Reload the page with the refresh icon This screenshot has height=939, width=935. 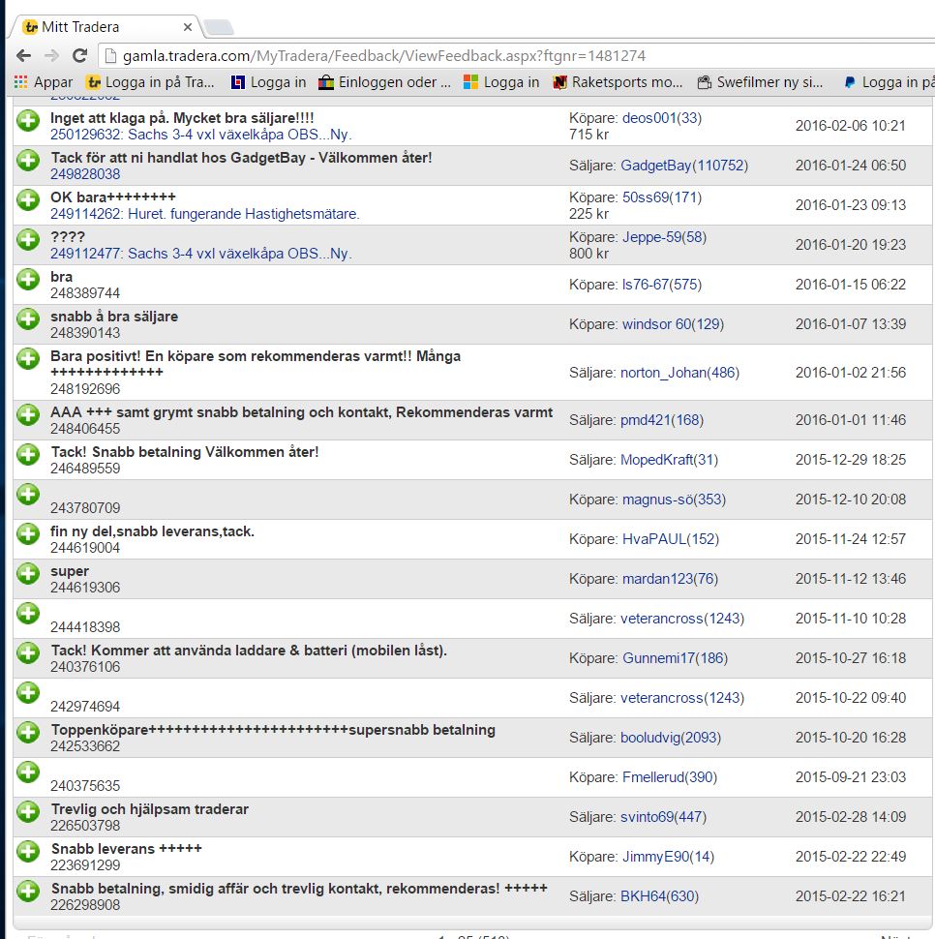pos(80,55)
